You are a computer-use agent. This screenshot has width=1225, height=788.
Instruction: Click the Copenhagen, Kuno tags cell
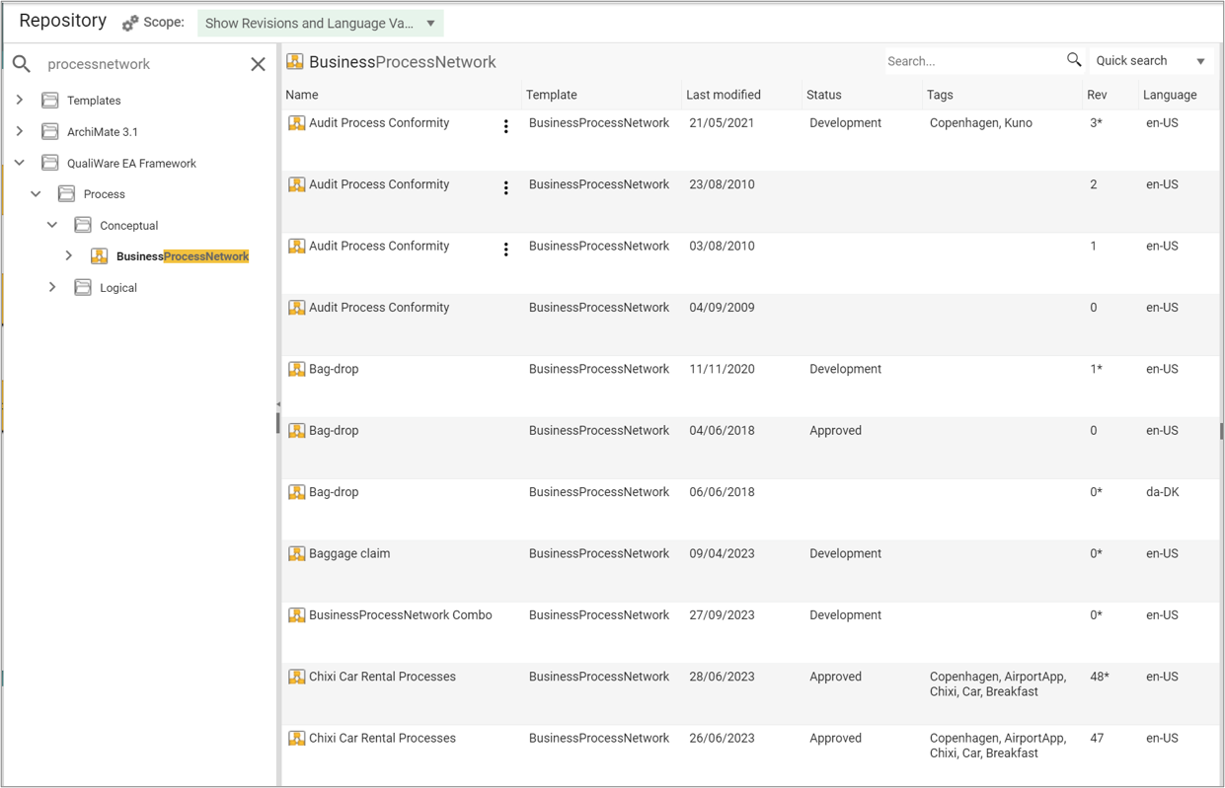pos(981,123)
